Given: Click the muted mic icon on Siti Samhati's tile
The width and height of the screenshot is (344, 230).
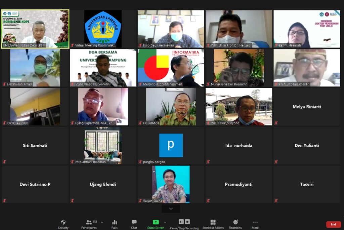Looking at the screenshot, I should 5,162.
